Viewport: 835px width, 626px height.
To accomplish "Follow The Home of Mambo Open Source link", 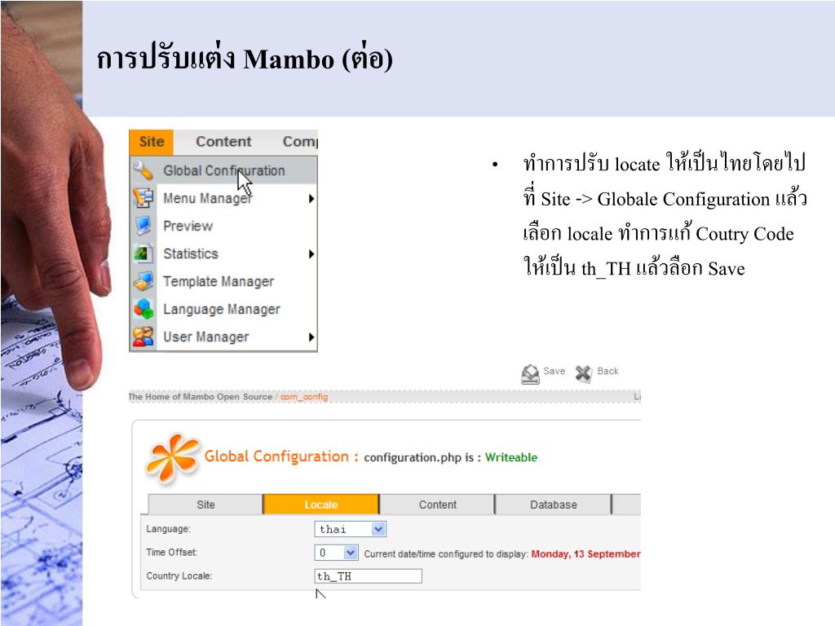I will click(201, 397).
